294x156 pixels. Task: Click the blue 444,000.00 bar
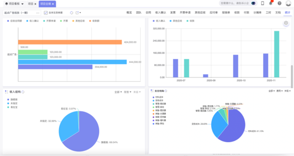[x=72, y=62]
